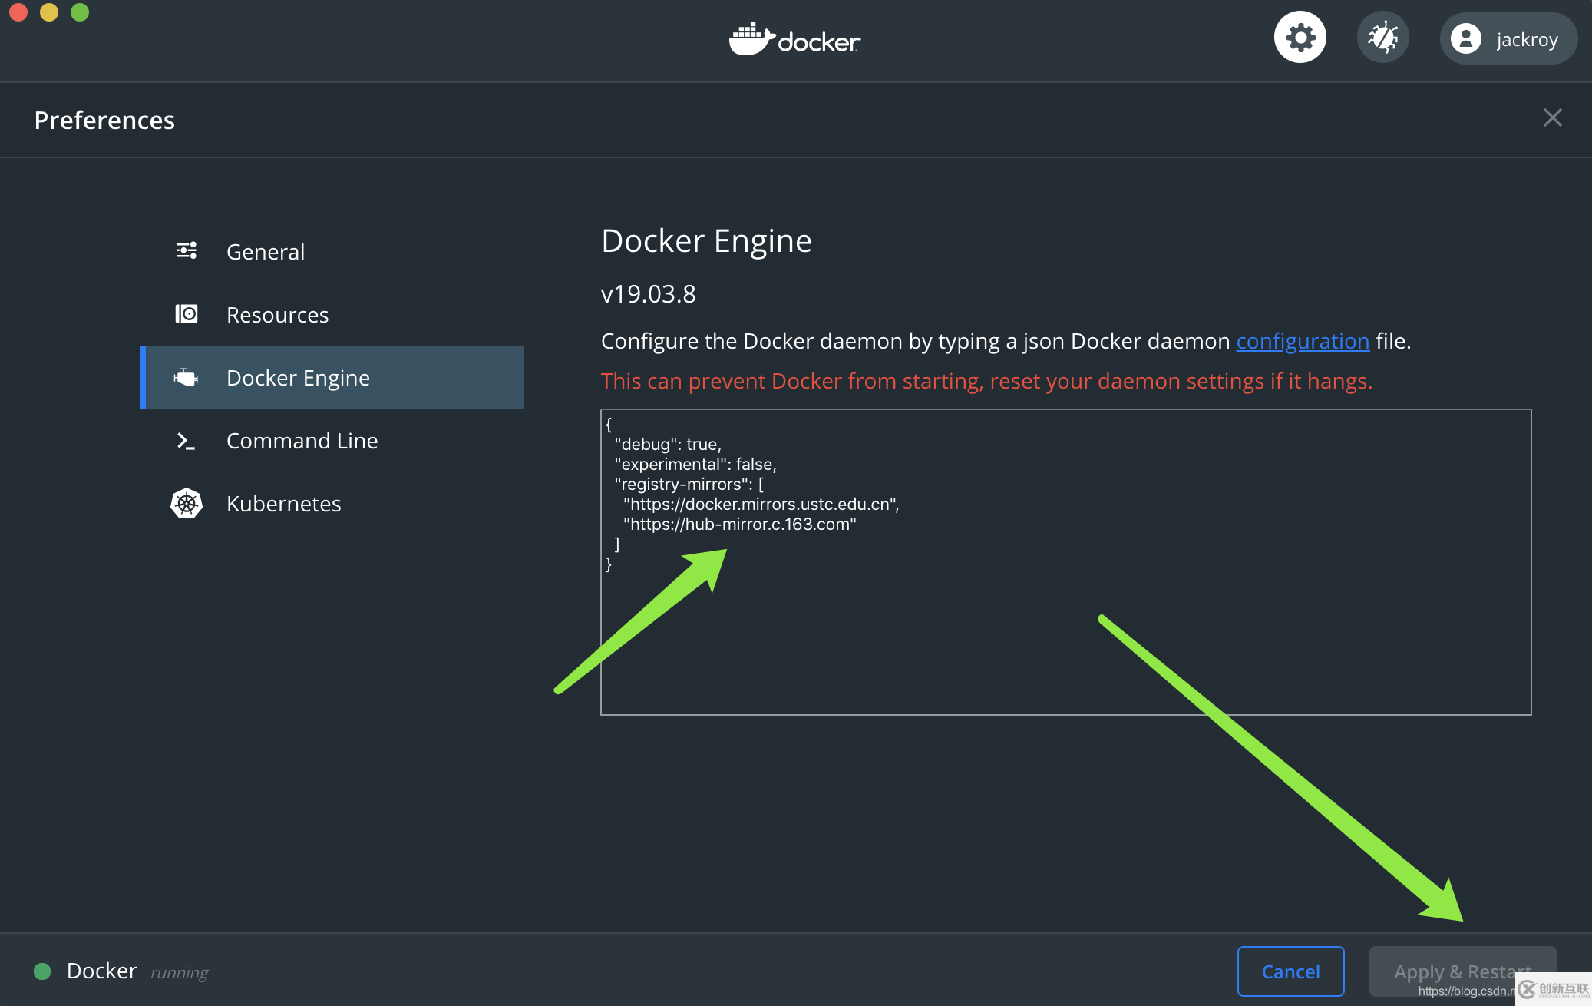The image size is (1592, 1006).
Task: Open the Docker settings gear icon
Action: coord(1300,36)
